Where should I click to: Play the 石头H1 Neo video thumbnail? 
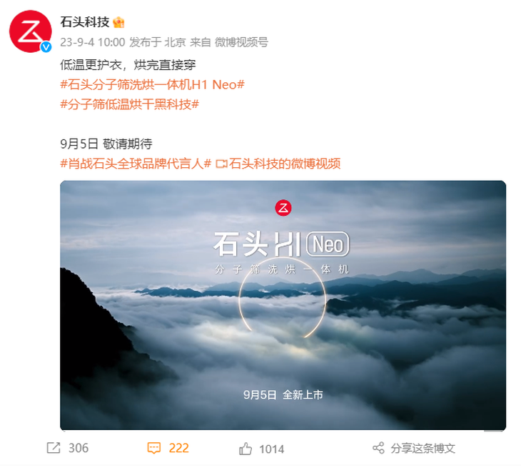[283, 305]
